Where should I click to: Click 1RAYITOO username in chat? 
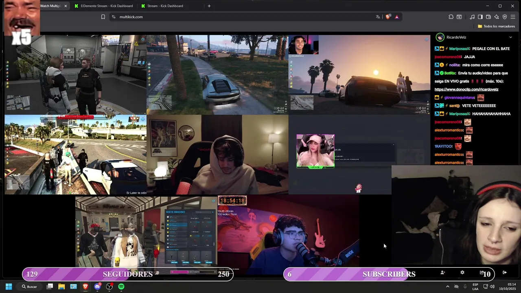(444, 146)
